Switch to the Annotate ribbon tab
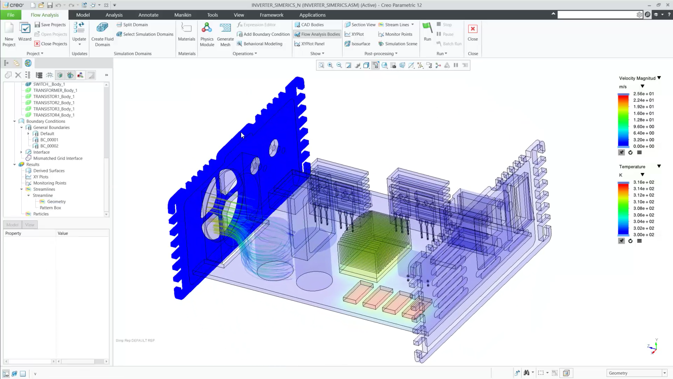 pyautogui.click(x=148, y=15)
